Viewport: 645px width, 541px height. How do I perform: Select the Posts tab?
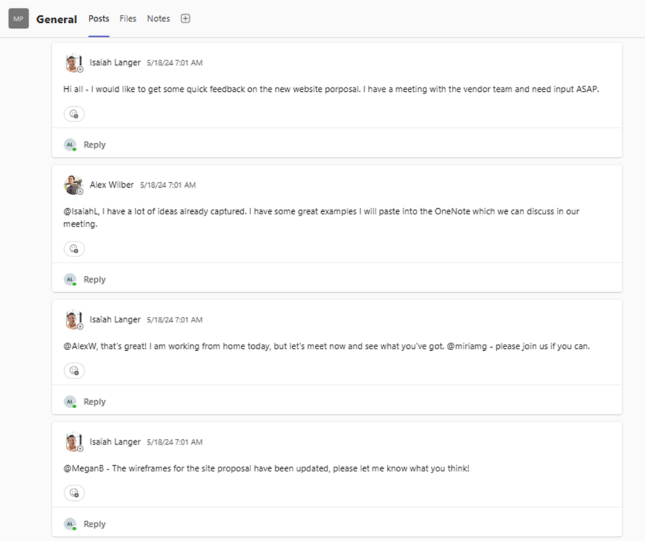[x=98, y=19]
